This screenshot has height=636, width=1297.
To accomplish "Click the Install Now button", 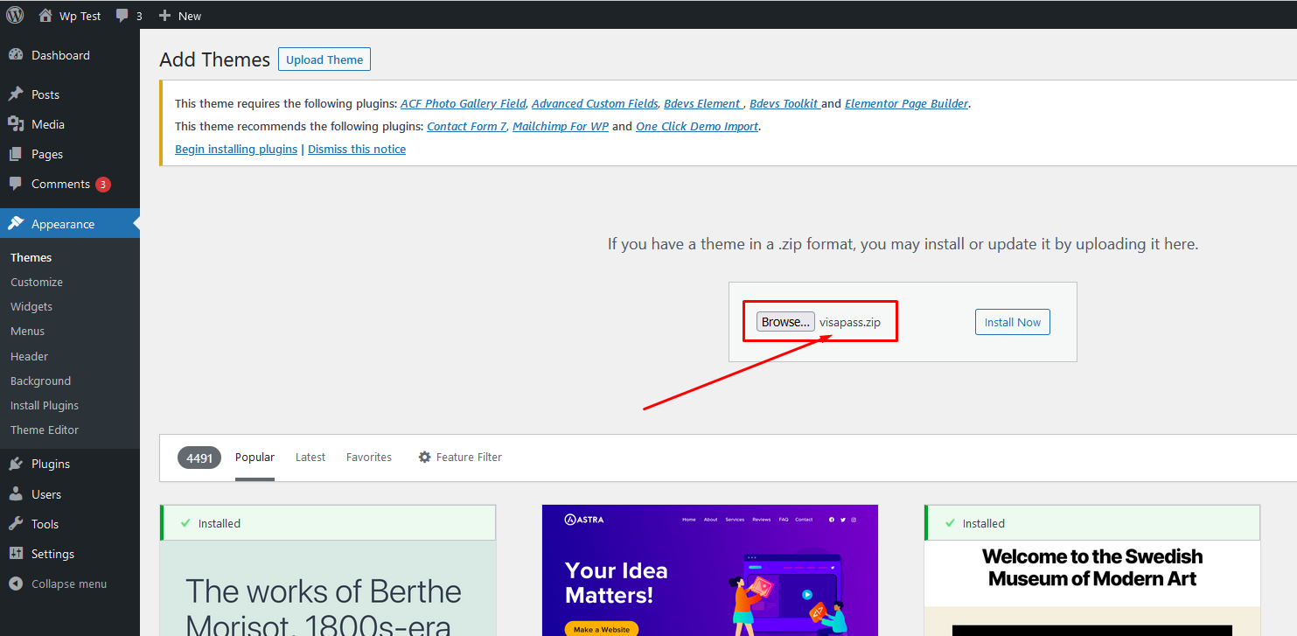I will click(1013, 322).
